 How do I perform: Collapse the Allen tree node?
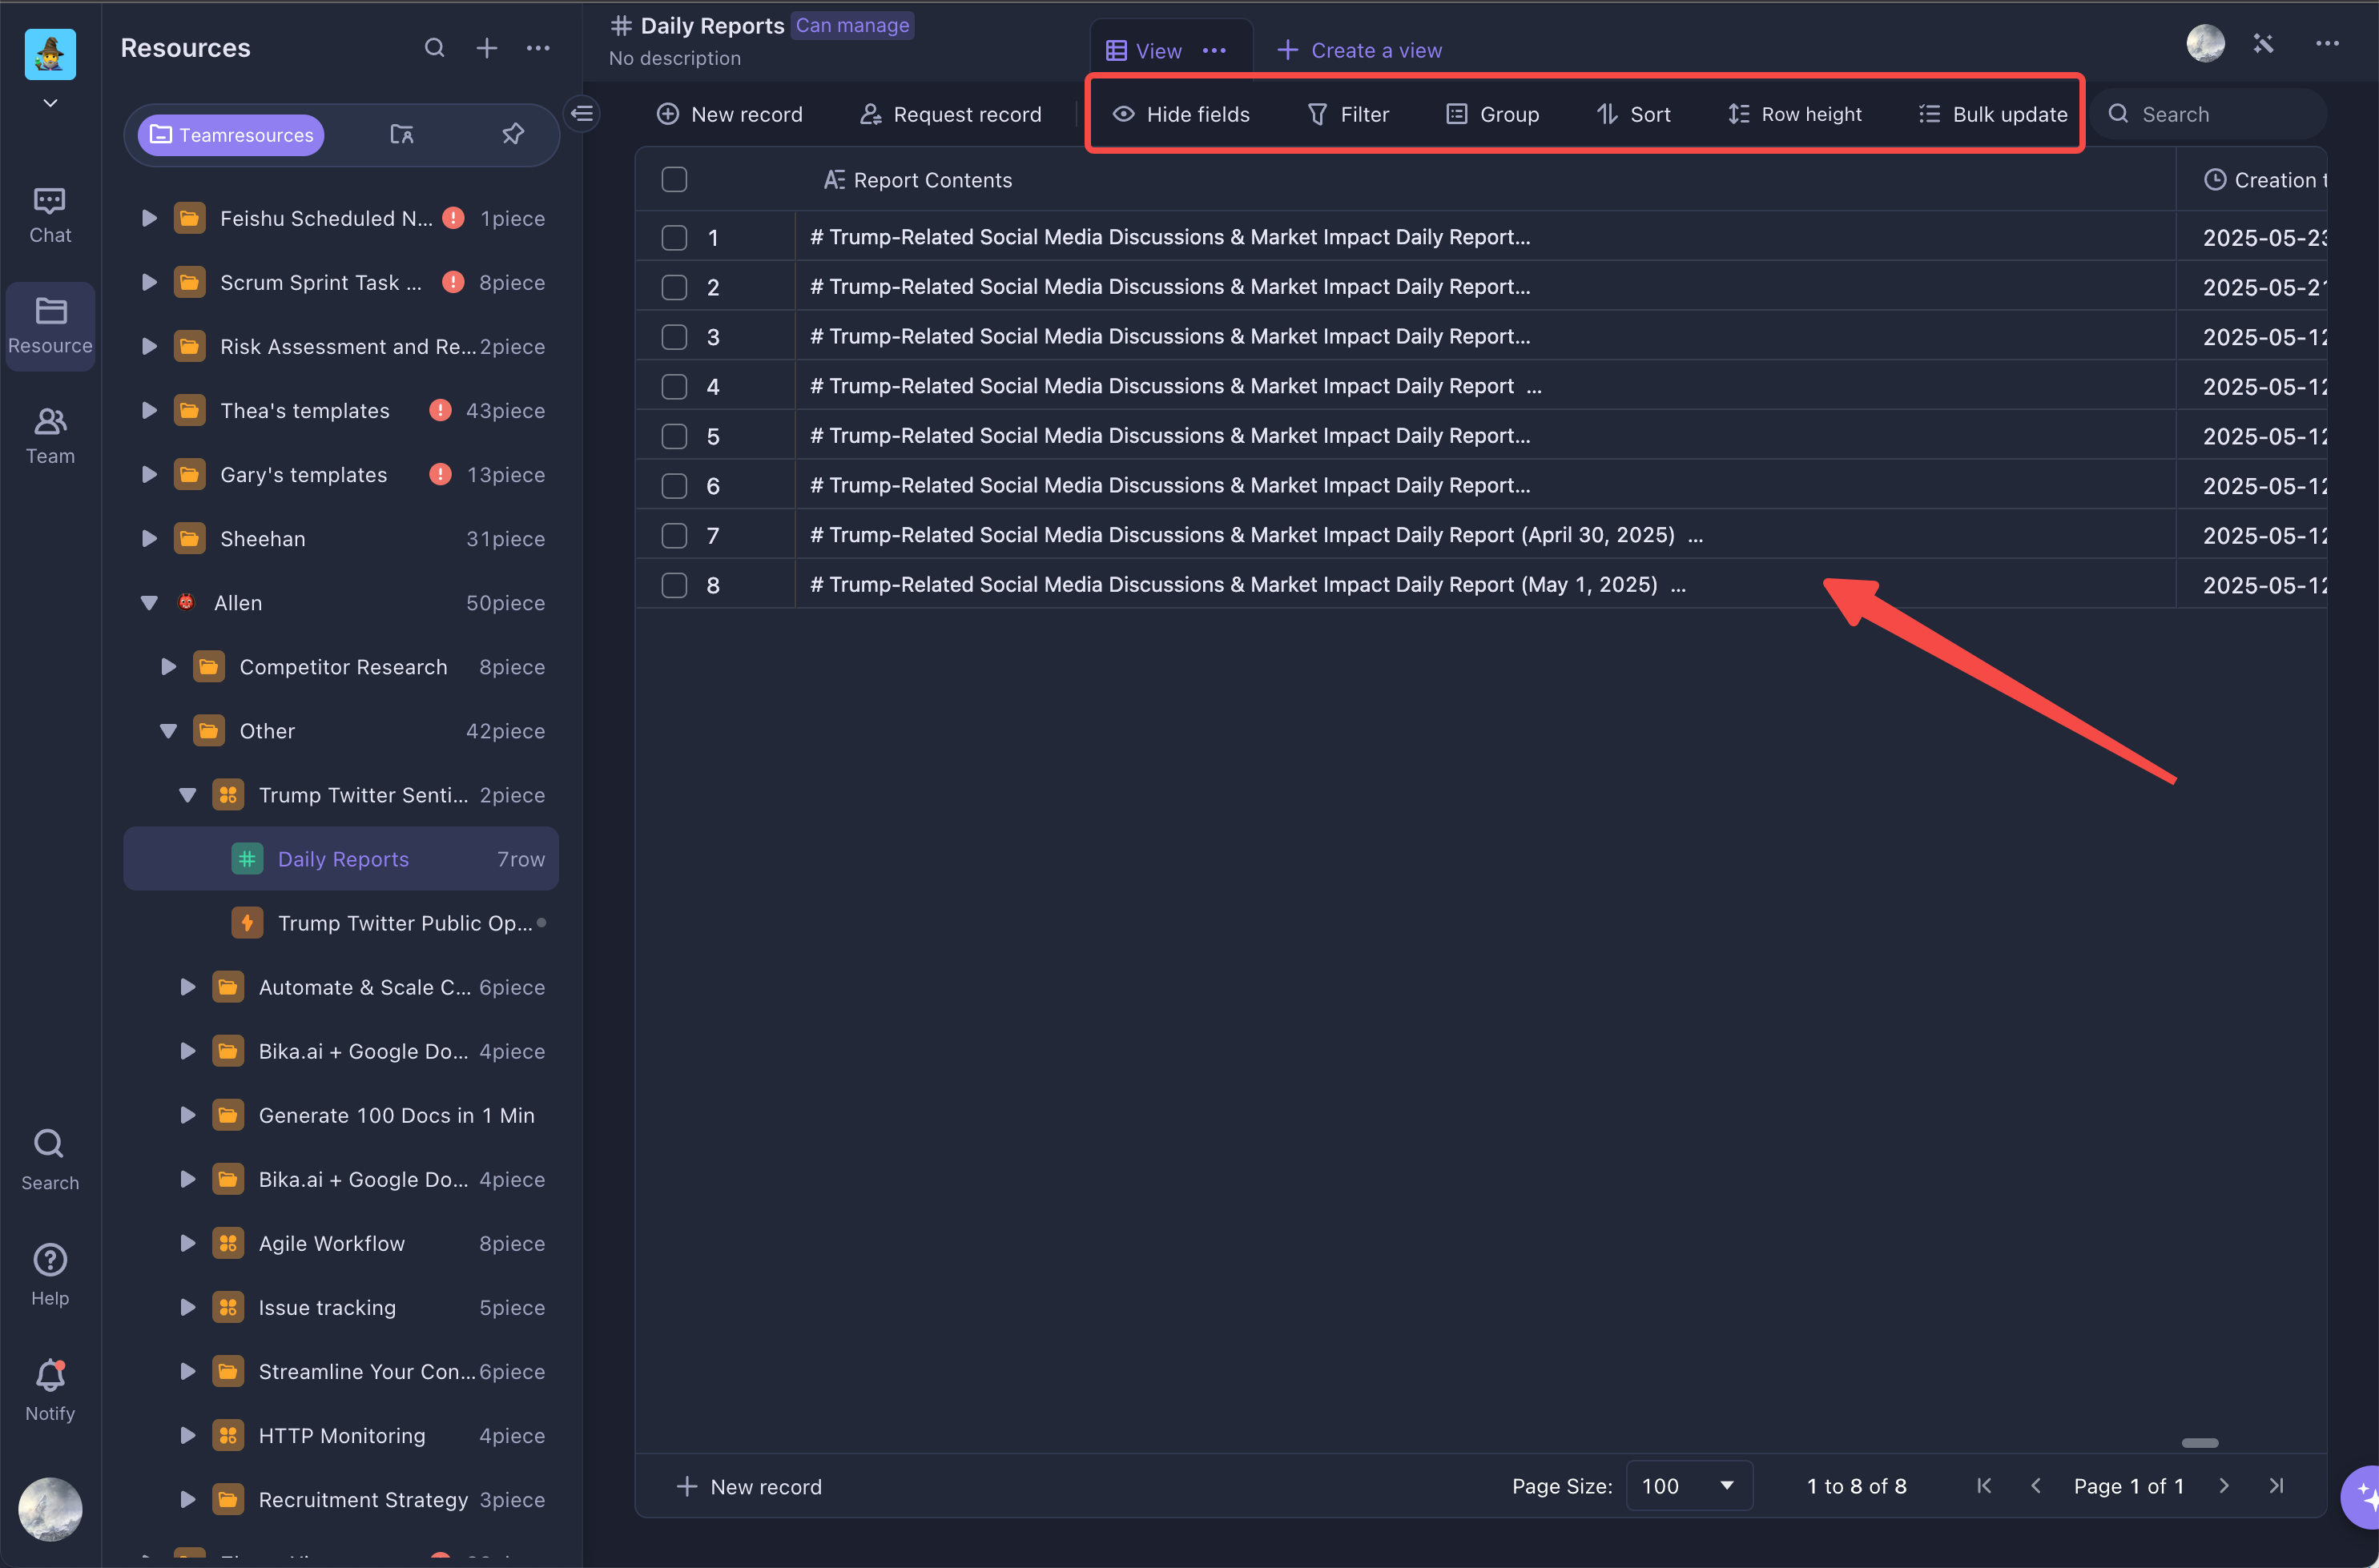click(149, 603)
